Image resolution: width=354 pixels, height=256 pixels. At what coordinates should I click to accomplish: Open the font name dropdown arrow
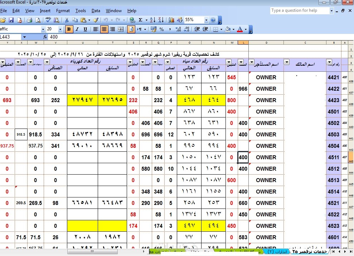pyautogui.click(x=43, y=29)
